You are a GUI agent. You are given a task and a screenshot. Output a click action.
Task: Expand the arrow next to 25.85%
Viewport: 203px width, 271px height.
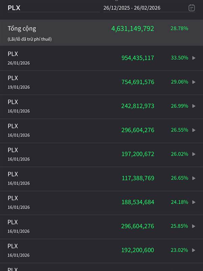(194, 226)
